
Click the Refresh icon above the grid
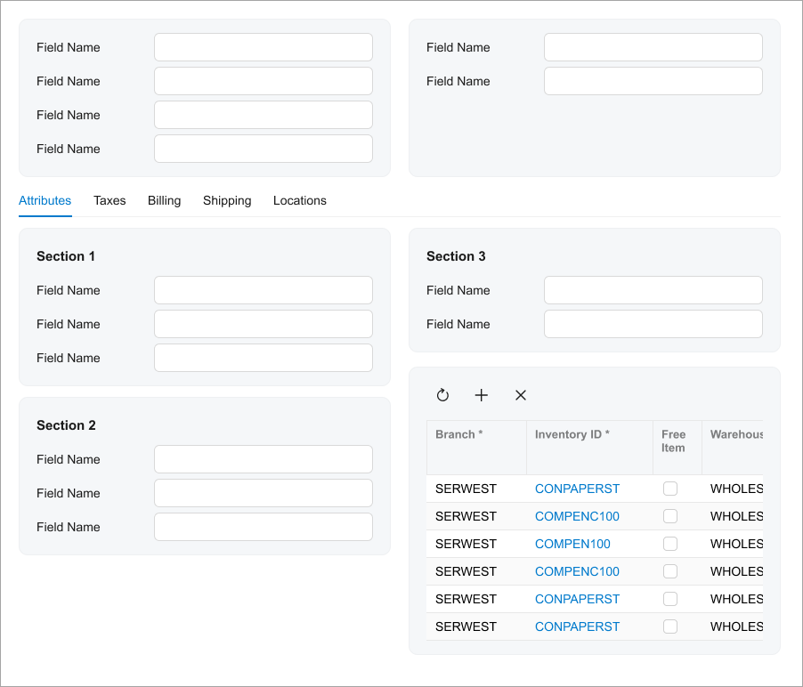click(x=442, y=395)
